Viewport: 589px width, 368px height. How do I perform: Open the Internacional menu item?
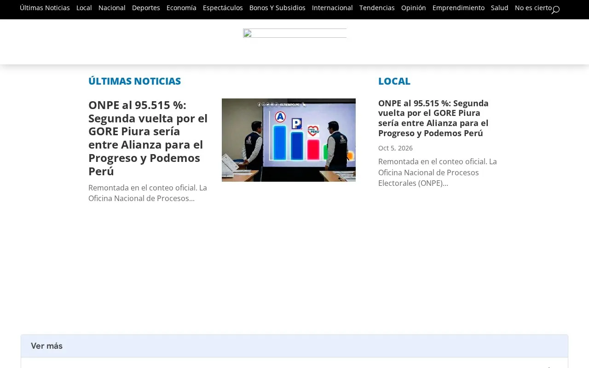[332, 8]
